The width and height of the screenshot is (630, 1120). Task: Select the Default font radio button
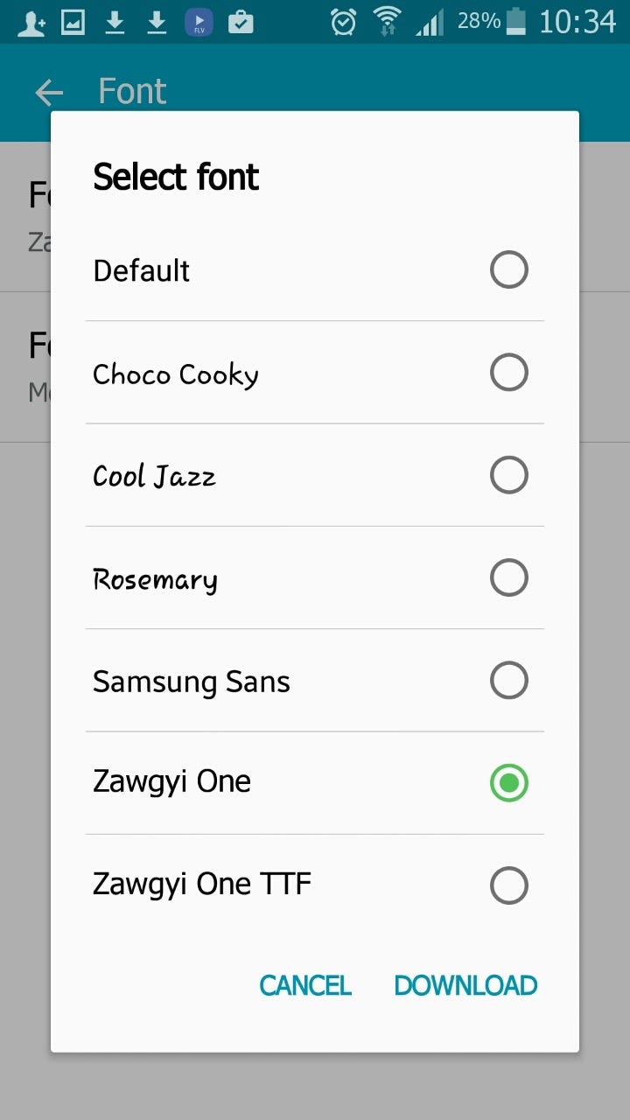509,269
